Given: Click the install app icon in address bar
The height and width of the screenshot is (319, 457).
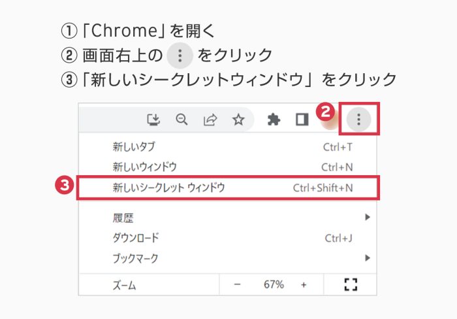Looking at the screenshot, I should (153, 120).
